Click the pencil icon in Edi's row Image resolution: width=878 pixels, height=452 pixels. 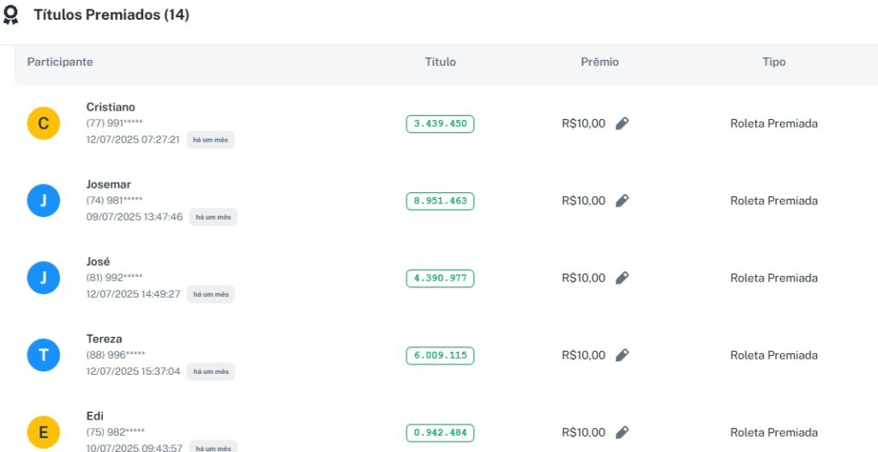coord(622,432)
